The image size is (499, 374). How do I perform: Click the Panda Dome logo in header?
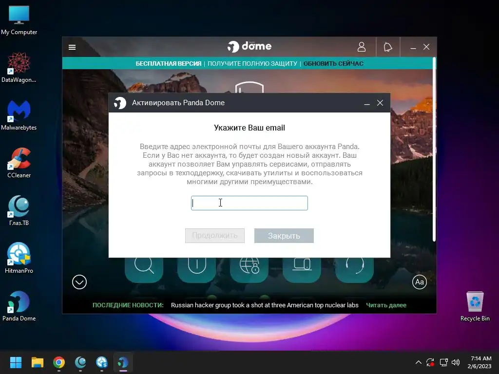249,46
